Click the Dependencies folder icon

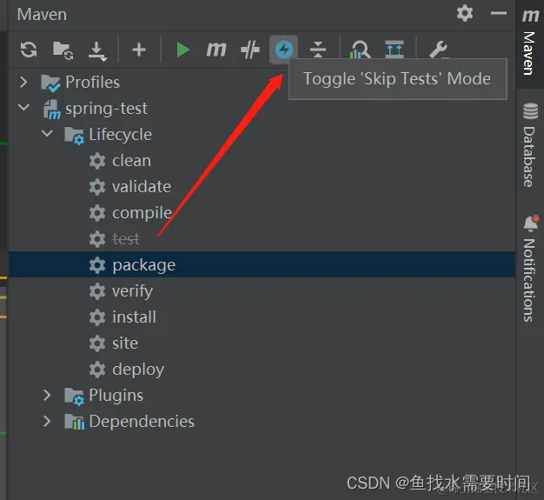(x=74, y=422)
